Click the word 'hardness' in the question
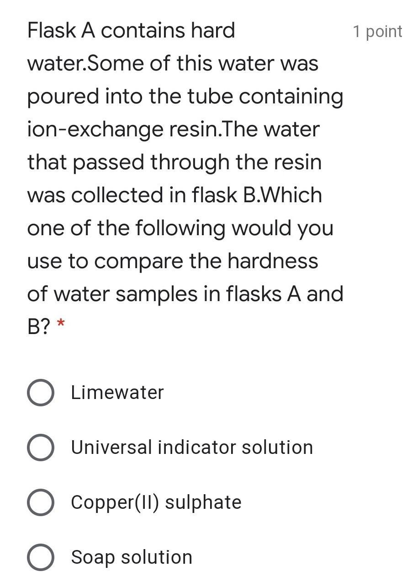This screenshot has width=412, height=588. point(273,261)
